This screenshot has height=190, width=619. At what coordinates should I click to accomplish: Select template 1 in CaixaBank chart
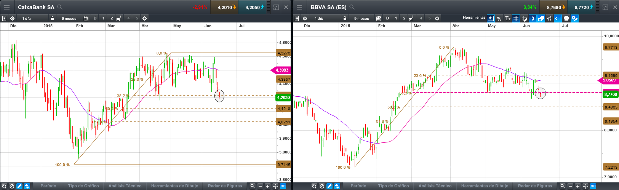(103, 18)
